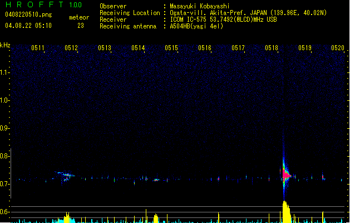Viewport: 350px width, 223px height.
Task: Click the large pink meteor echo near 0518
Action: click(285, 175)
